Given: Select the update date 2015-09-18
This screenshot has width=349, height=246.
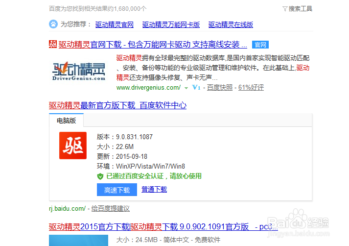Looking at the screenshot, I should [x=132, y=156].
